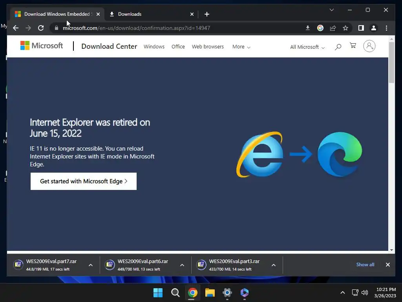Expand the More navigation menu

(241, 47)
